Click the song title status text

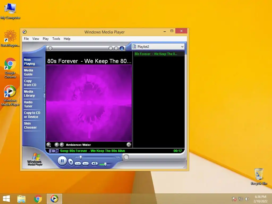point(92,151)
